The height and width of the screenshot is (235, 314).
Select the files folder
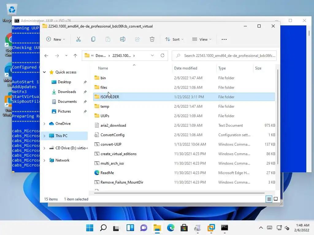click(x=184, y=87)
